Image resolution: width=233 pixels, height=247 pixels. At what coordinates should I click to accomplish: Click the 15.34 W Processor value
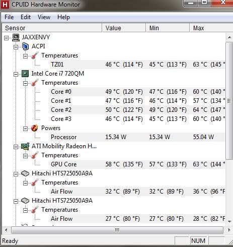tap(116, 137)
